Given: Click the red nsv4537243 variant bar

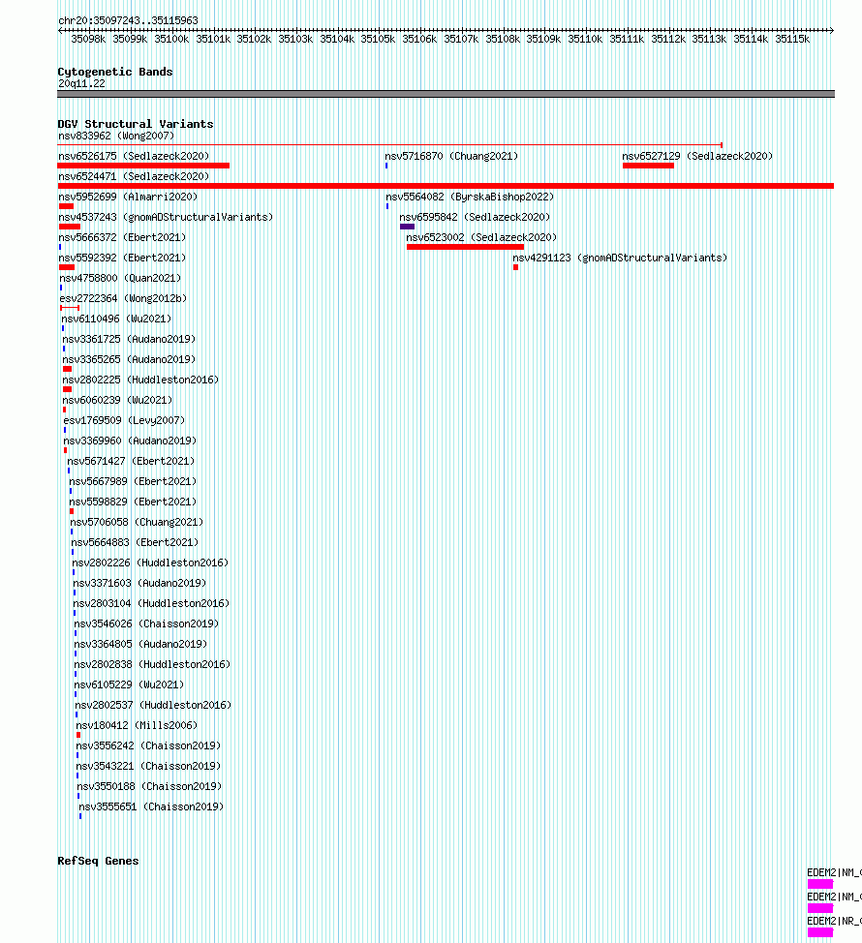Looking at the screenshot, I should click(x=70, y=227).
